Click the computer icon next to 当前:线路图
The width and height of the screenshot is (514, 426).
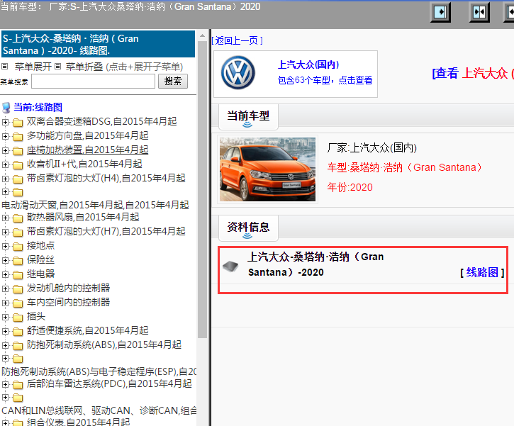point(6,108)
